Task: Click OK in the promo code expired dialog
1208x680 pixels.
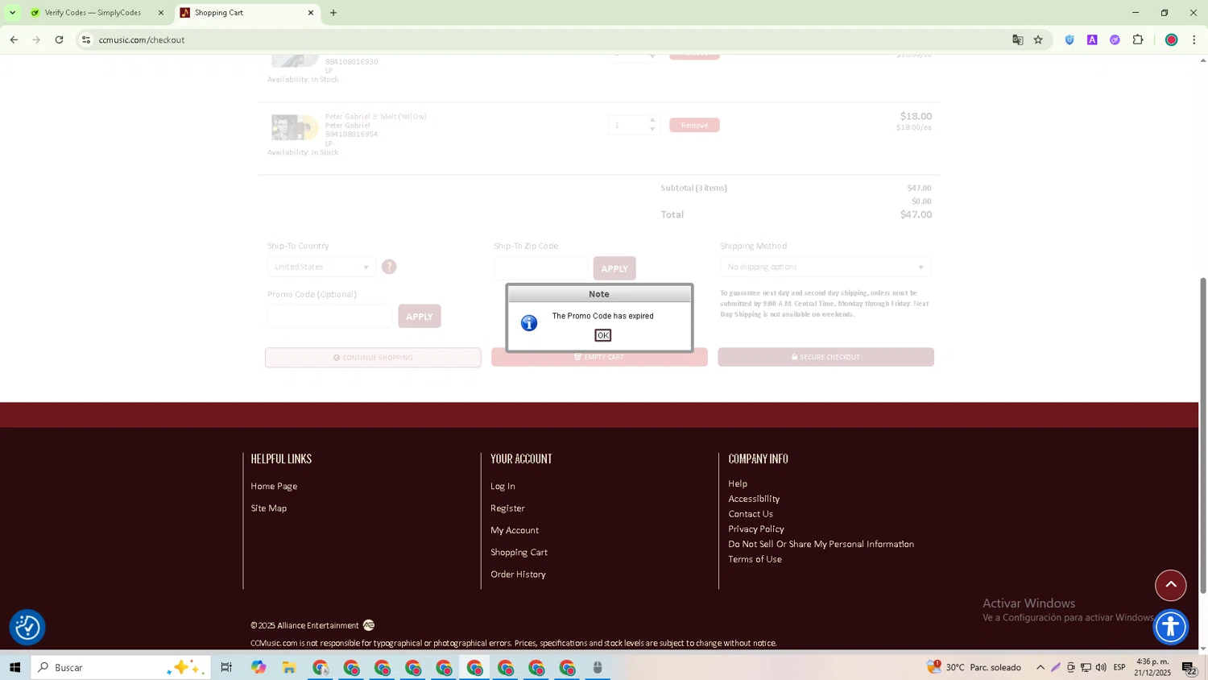Action: coord(602,335)
